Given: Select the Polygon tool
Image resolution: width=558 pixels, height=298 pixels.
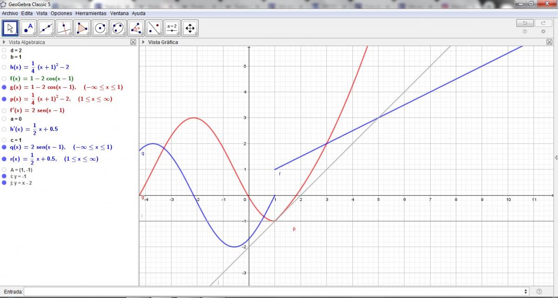Looking at the screenshot, I should click(x=82, y=28).
